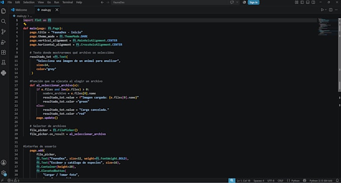This screenshot has width=341, height=183.
Task: Click Ln 1, Col 18 cursor position
Action: (x=243, y=180)
